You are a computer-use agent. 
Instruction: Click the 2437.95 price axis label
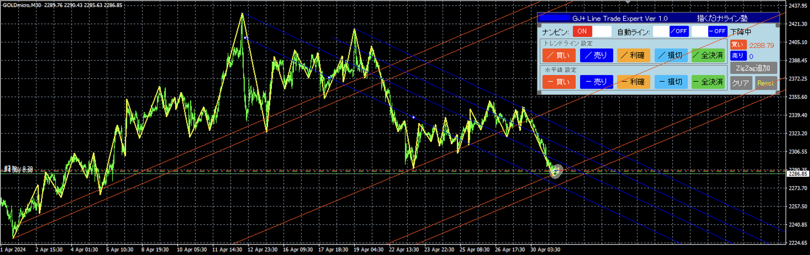(798, 6)
